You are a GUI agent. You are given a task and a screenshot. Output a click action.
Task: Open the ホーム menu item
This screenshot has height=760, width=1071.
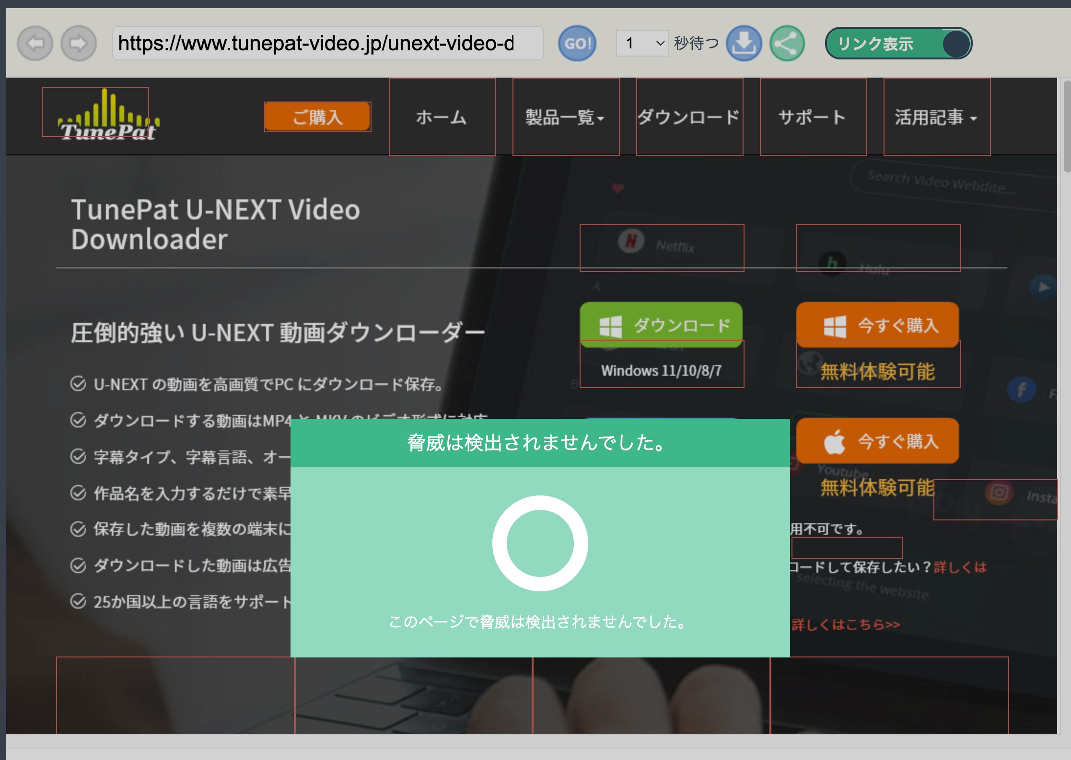tap(442, 117)
